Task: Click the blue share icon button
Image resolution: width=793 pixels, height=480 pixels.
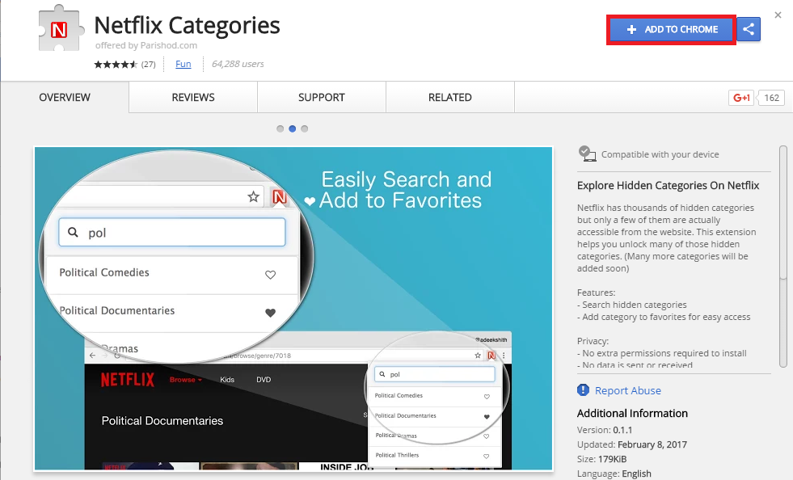Action: pos(749,29)
